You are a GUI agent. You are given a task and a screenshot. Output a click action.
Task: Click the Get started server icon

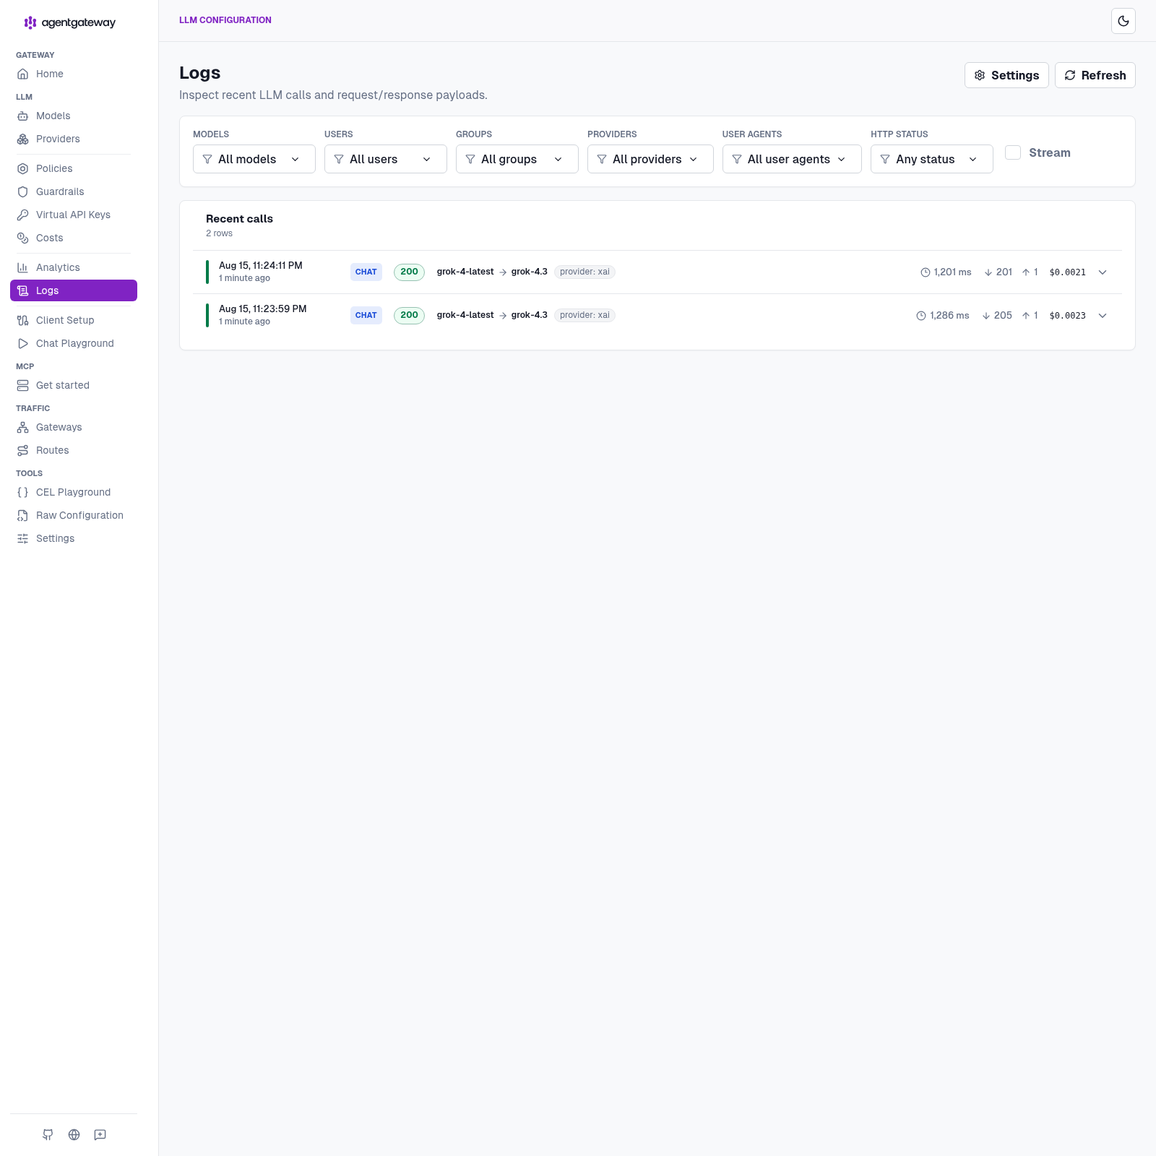tap(23, 385)
